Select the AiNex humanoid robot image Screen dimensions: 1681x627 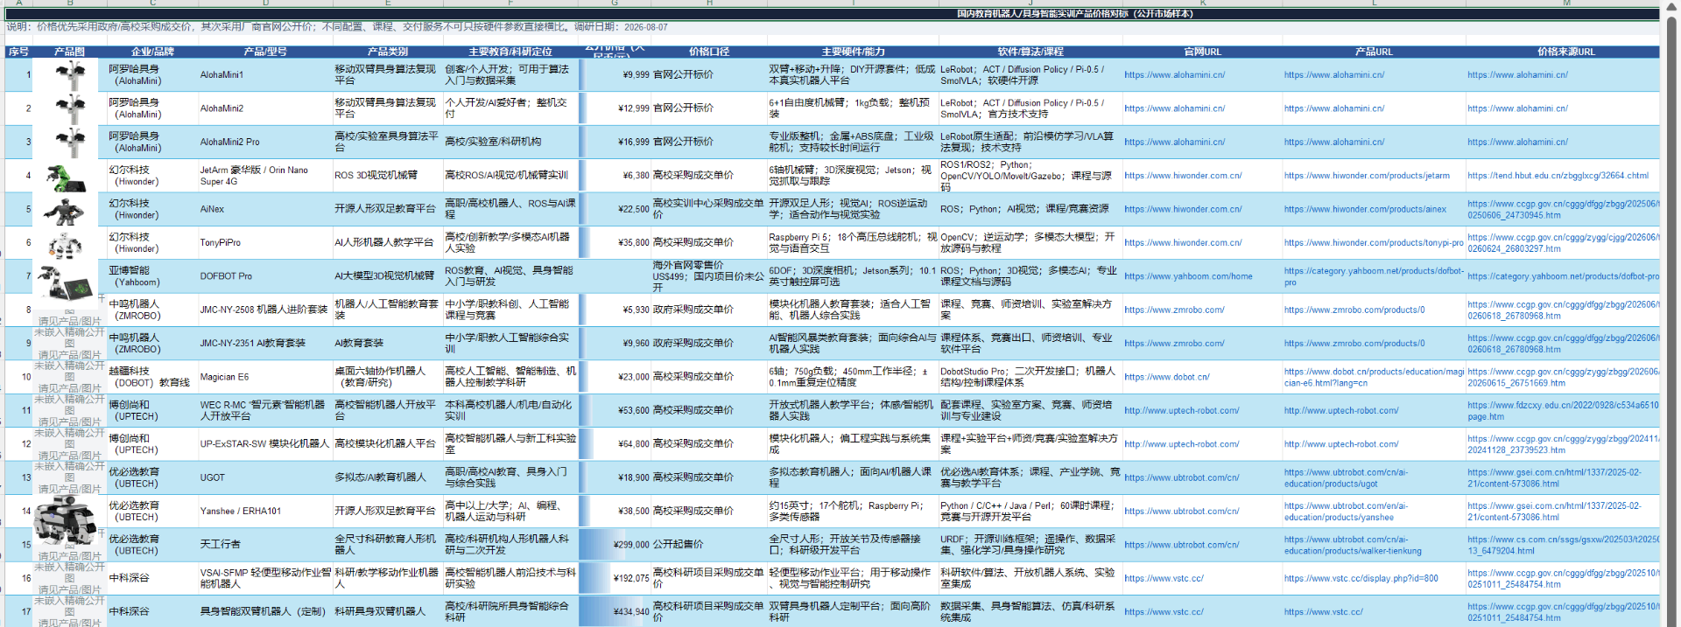point(64,212)
